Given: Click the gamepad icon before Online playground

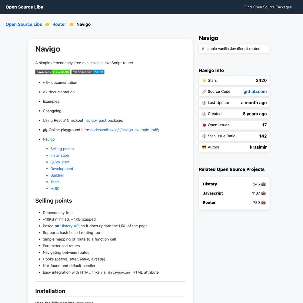Looking at the screenshot, I should coord(45,130).
